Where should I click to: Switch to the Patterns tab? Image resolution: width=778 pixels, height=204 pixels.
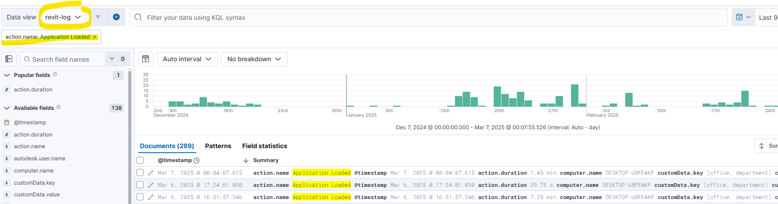(x=218, y=146)
